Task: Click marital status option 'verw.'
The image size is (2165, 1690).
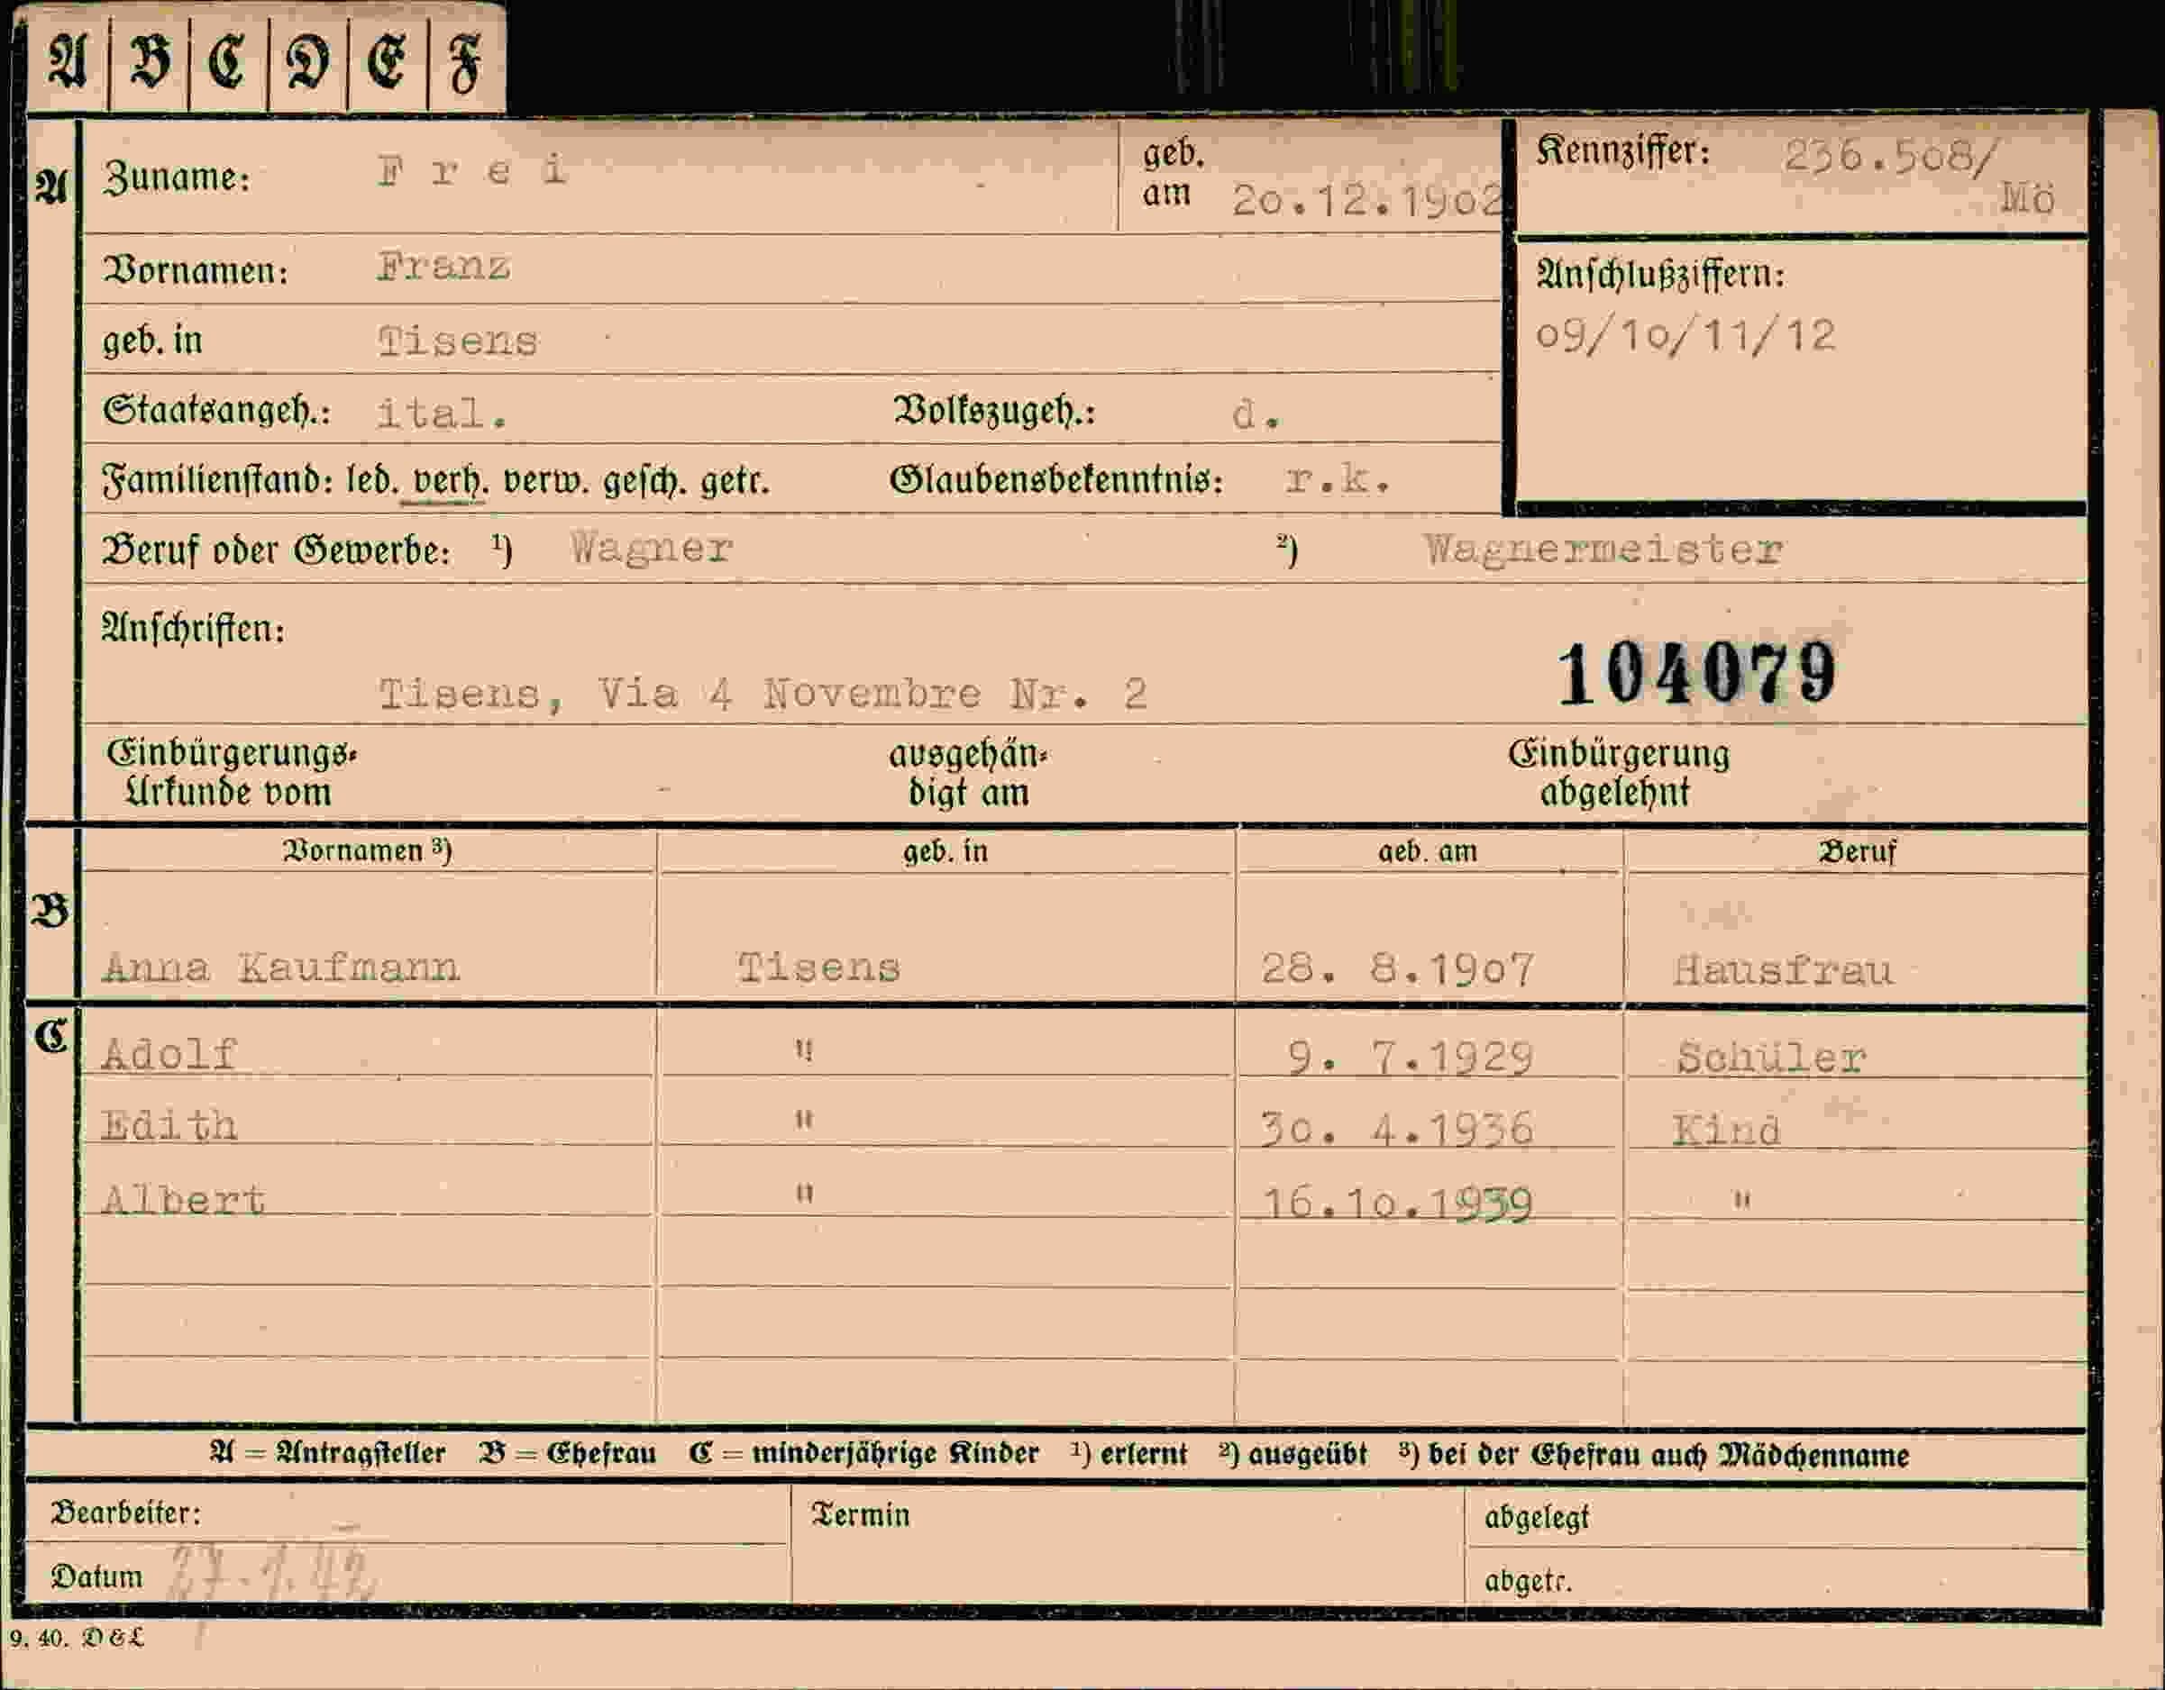Action: click(x=545, y=481)
